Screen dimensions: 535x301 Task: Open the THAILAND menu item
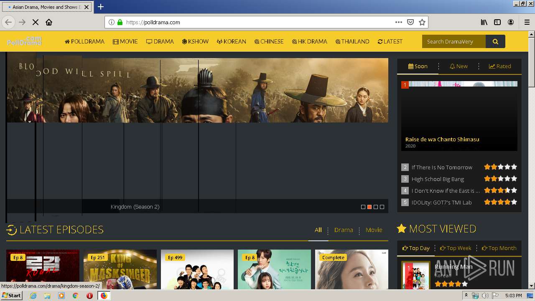click(x=352, y=41)
